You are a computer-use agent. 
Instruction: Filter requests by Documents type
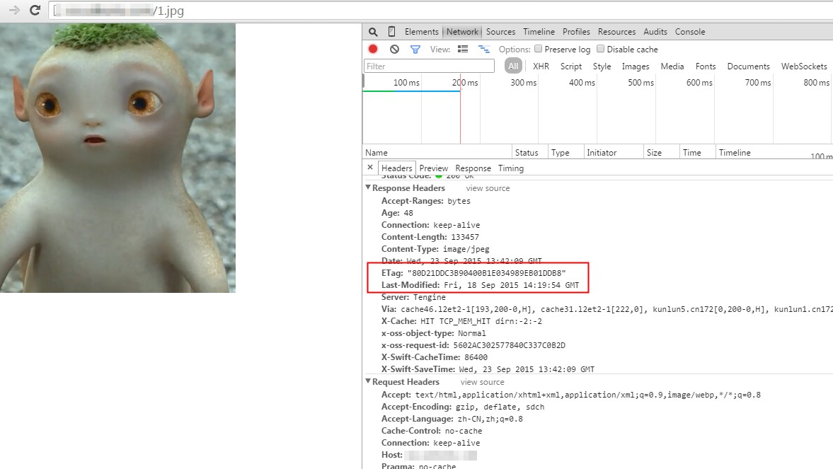coord(748,66)
